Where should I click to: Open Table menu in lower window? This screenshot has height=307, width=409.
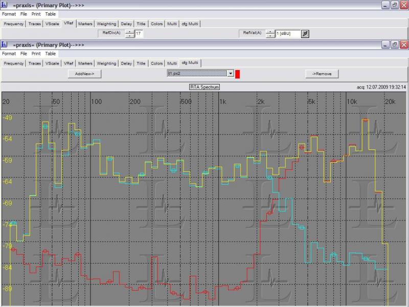[x=50, y=54]
